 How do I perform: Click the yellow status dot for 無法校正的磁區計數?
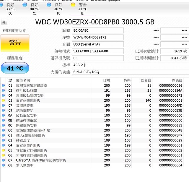tap(3, 155)
